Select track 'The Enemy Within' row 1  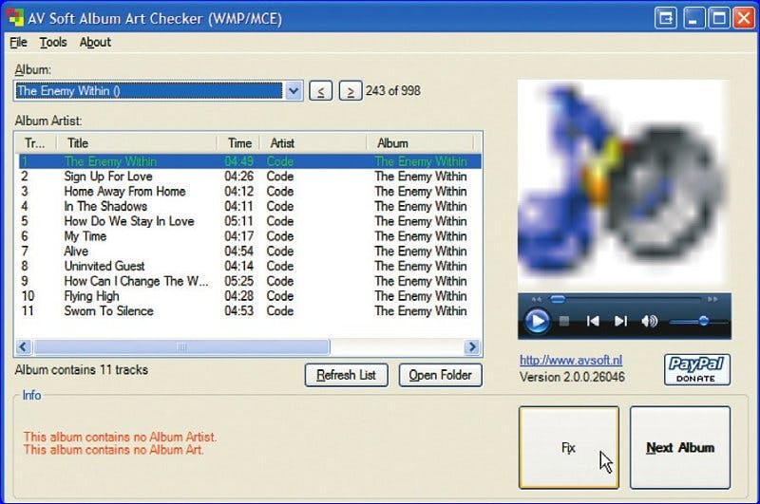250,161
